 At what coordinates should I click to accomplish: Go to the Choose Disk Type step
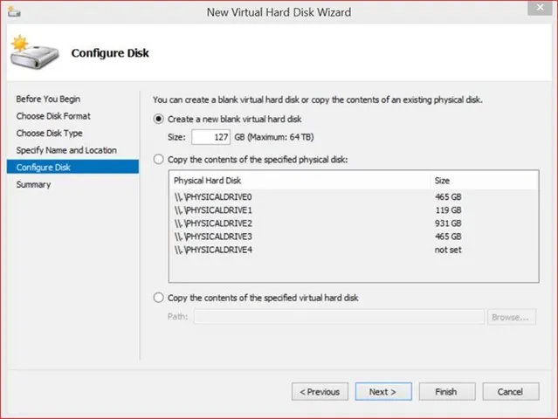[50, 133]
